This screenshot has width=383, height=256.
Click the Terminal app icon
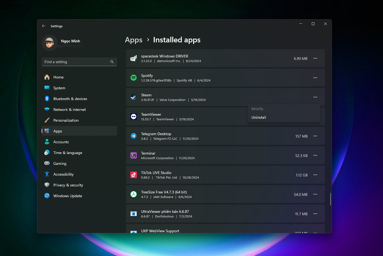(134, 155)
